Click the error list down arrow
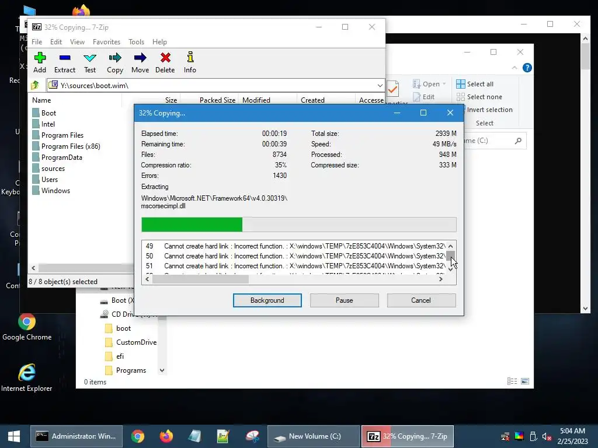This screenshot has height=448, width=598. pos(450,269)
